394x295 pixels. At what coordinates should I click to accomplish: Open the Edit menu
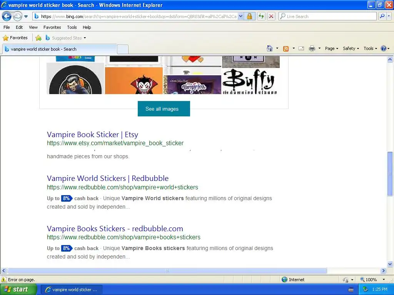click(x=19, y=27)
